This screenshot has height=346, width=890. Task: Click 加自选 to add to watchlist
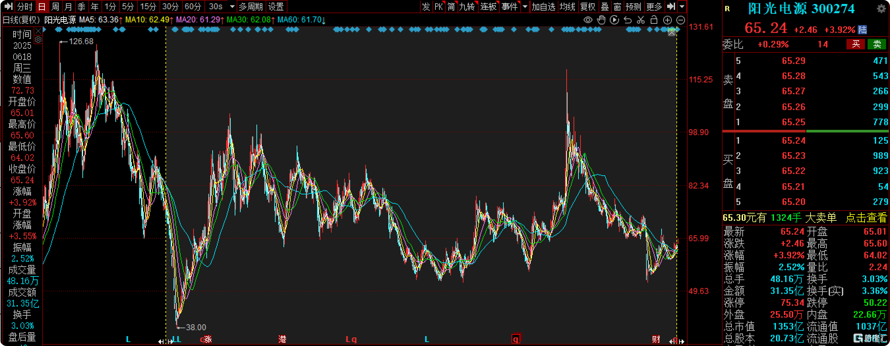click(x=543, y=7)
